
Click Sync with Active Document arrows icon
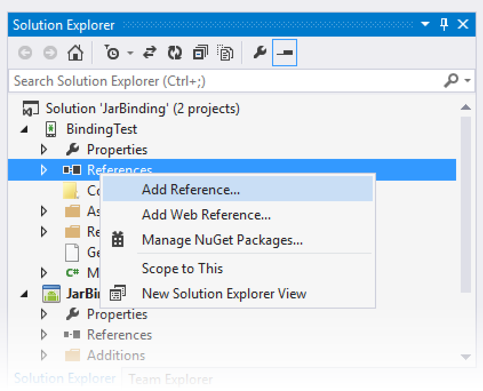[149, 53]
